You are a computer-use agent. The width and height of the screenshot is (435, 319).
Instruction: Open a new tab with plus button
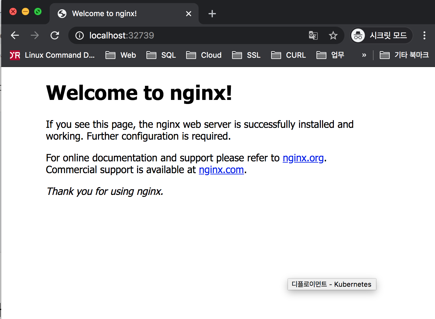tap(212, 14)
